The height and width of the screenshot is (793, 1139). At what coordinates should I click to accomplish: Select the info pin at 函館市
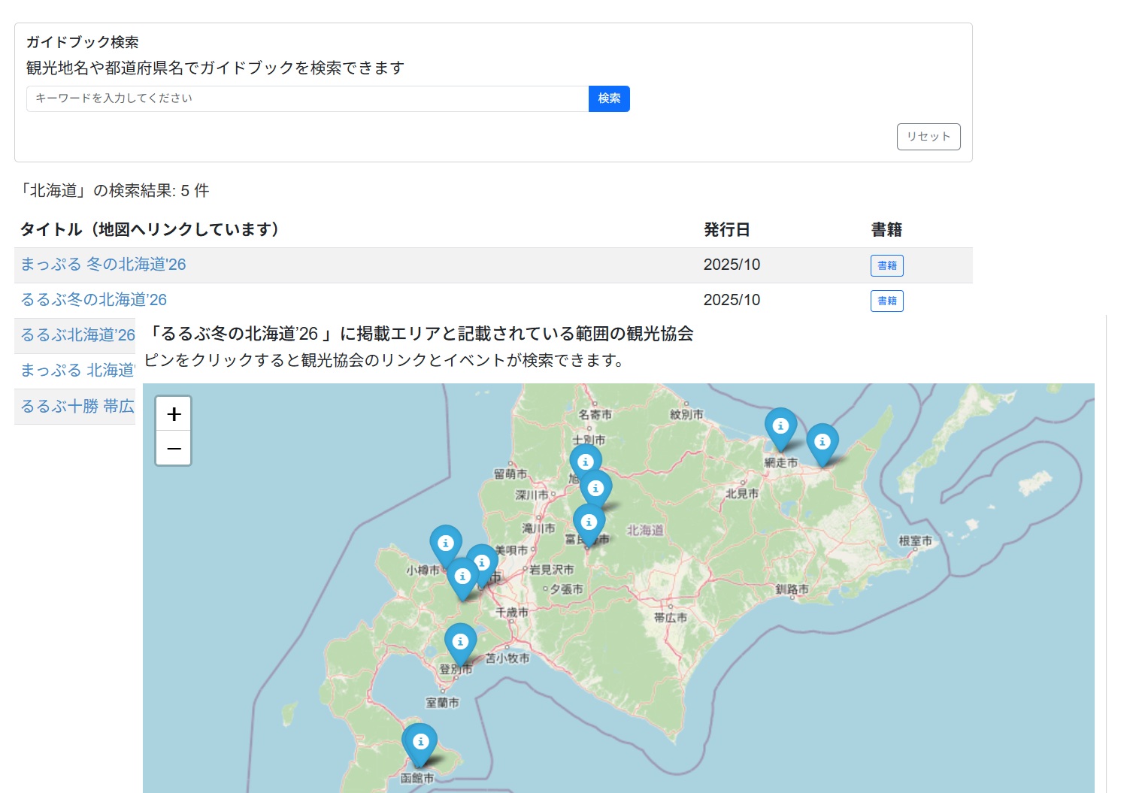(420, 742)
